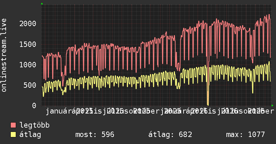Image resolution: width=276 pixels, height=144 pixels.
Task: Click the 500 y-axis label
Action: 30,85
